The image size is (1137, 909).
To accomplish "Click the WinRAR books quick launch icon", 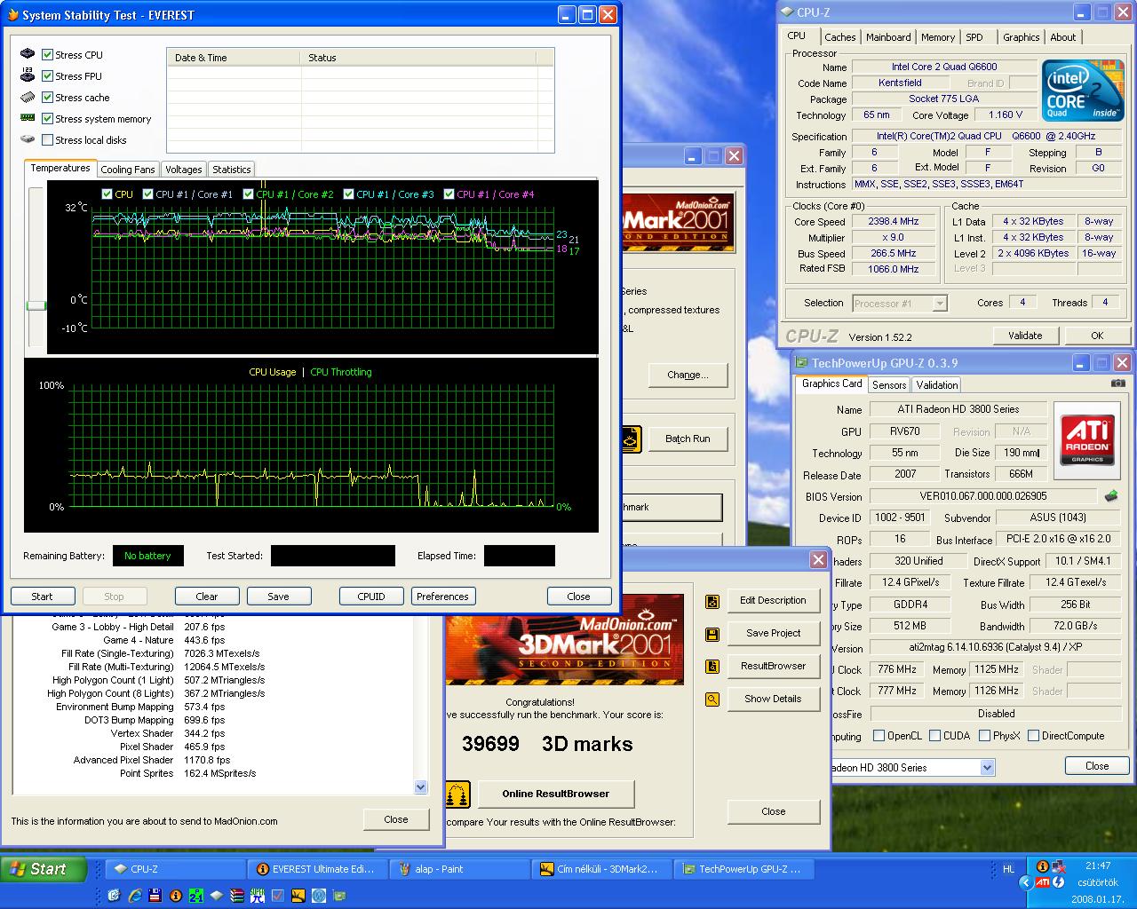I will click(x=237, y=896).
